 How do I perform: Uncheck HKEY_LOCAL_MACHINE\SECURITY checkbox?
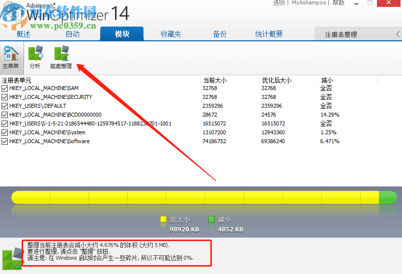click(4, 97)
